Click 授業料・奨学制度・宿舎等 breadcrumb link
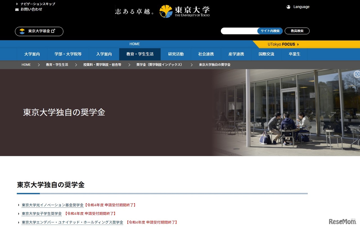The height and width of the screenshot is (228, 360). click(x=102, y=65)
